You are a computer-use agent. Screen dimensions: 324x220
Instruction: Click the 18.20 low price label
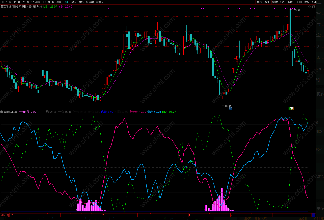point(228,105)
